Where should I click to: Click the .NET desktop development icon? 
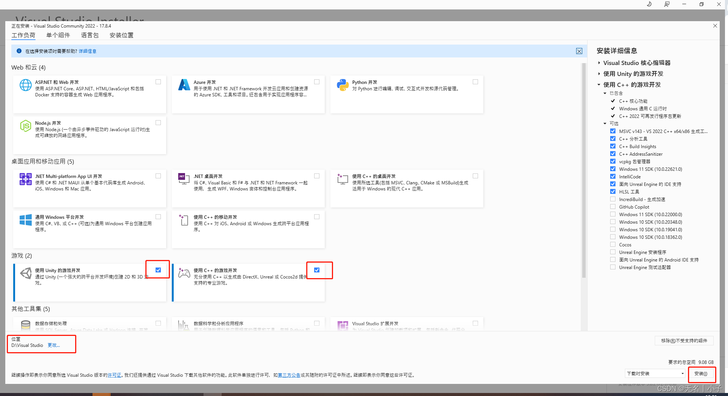coord(184,179)
